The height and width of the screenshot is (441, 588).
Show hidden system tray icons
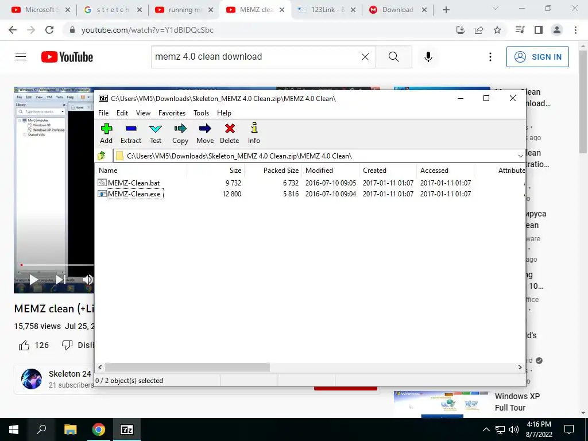(x=486, y=430)
